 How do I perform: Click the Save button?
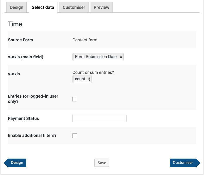pos(102,163)
